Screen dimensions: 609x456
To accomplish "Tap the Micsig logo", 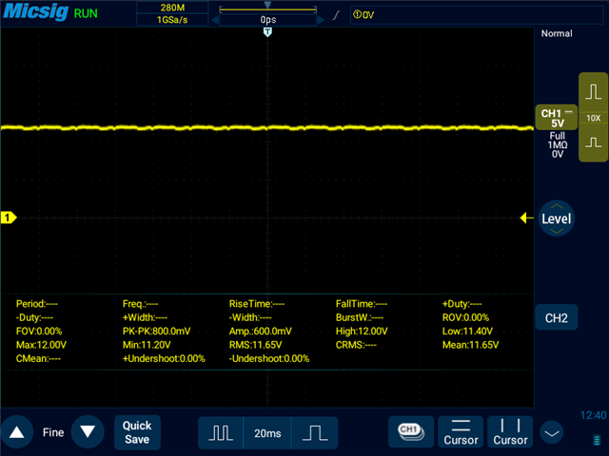I will 36,11.
